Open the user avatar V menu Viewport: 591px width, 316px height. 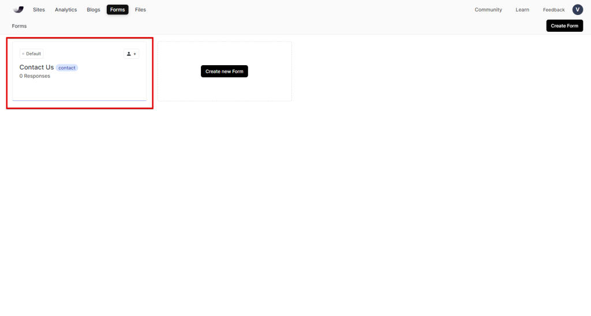click(x=577, y=9)
